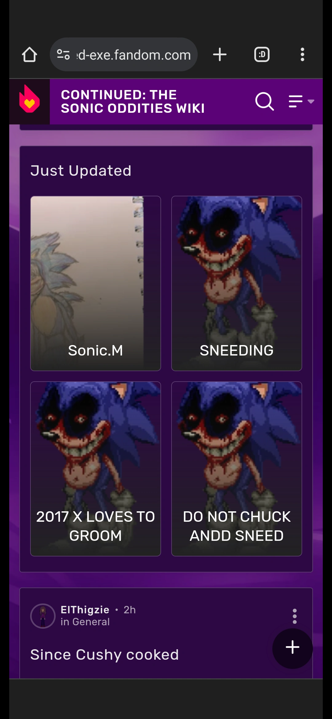Viewport: 332px width, 719px height.
Task: Open the Sonic Oddities Wiki title link
Action: pos(133,101)
